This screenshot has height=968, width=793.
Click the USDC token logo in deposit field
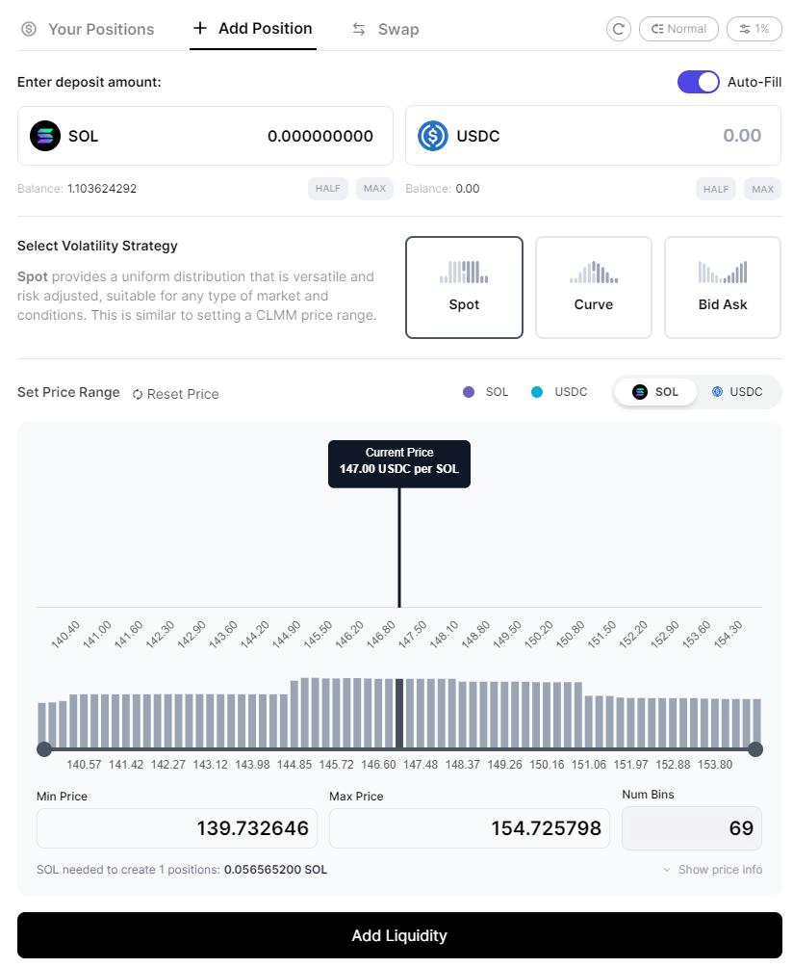tap(433, 136)
